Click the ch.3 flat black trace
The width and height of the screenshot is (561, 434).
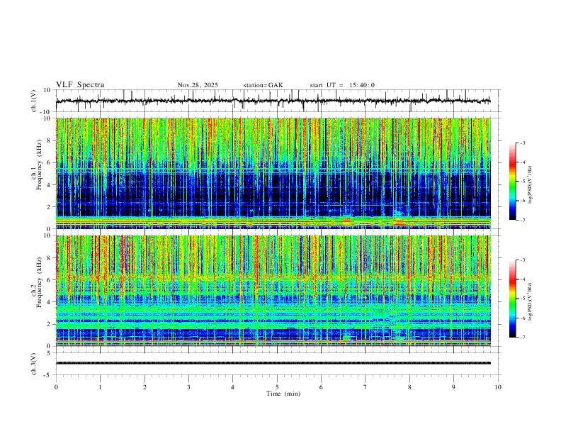coord(273,363)
